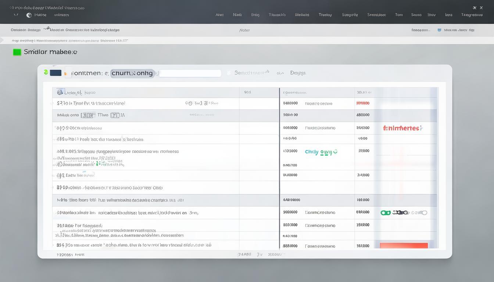Toggle the gray switch in the table's right column
This screenshot has width=494, height=282.
tap(423, 213)
